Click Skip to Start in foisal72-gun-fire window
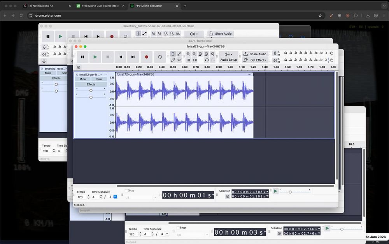The width and height of the screenshot is (389, 244). pyautogui.click(x=120, y=57)
